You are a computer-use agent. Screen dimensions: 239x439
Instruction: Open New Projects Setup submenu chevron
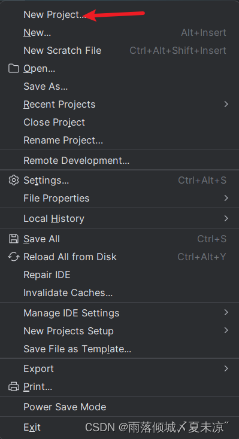[226, 331]
